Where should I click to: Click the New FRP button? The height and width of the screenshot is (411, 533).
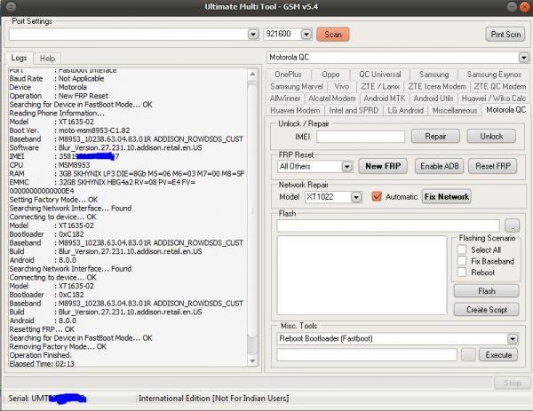[x=383, y=166]
